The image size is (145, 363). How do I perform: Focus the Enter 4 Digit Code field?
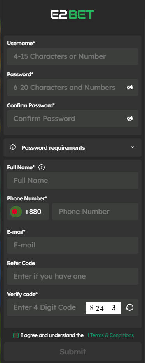coord(46,307)
